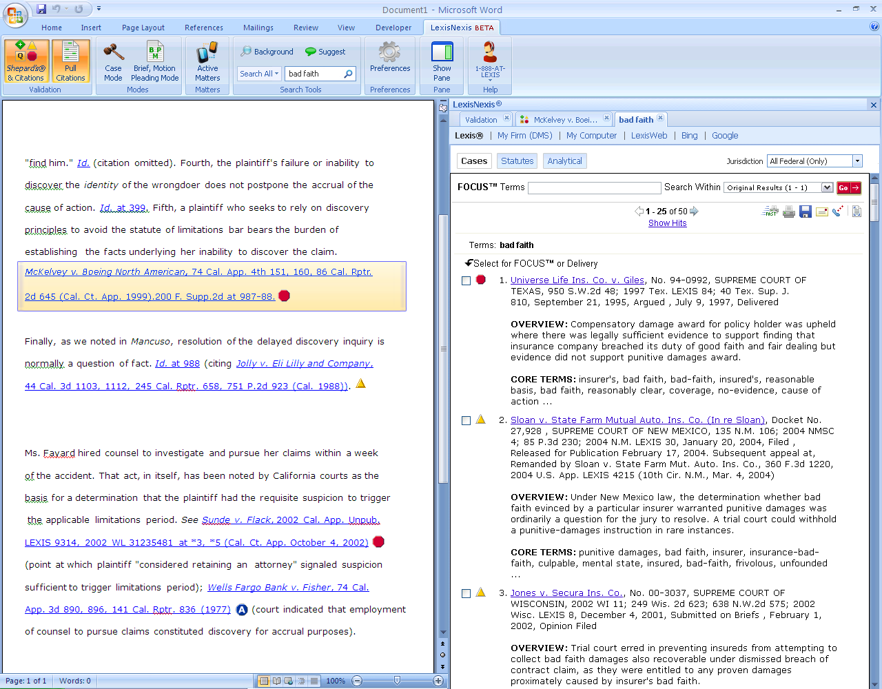Click the full document view icon in results
The height and width of the screenshot is (689, 882).
(x=857, y=212)
